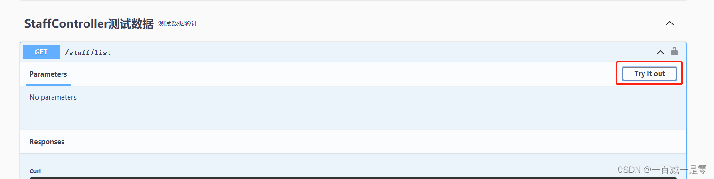The height and width of the screenshot is (179, 714).
Task: Collapse the StaffController测试数据 section arrow
Action: point(670,23)
